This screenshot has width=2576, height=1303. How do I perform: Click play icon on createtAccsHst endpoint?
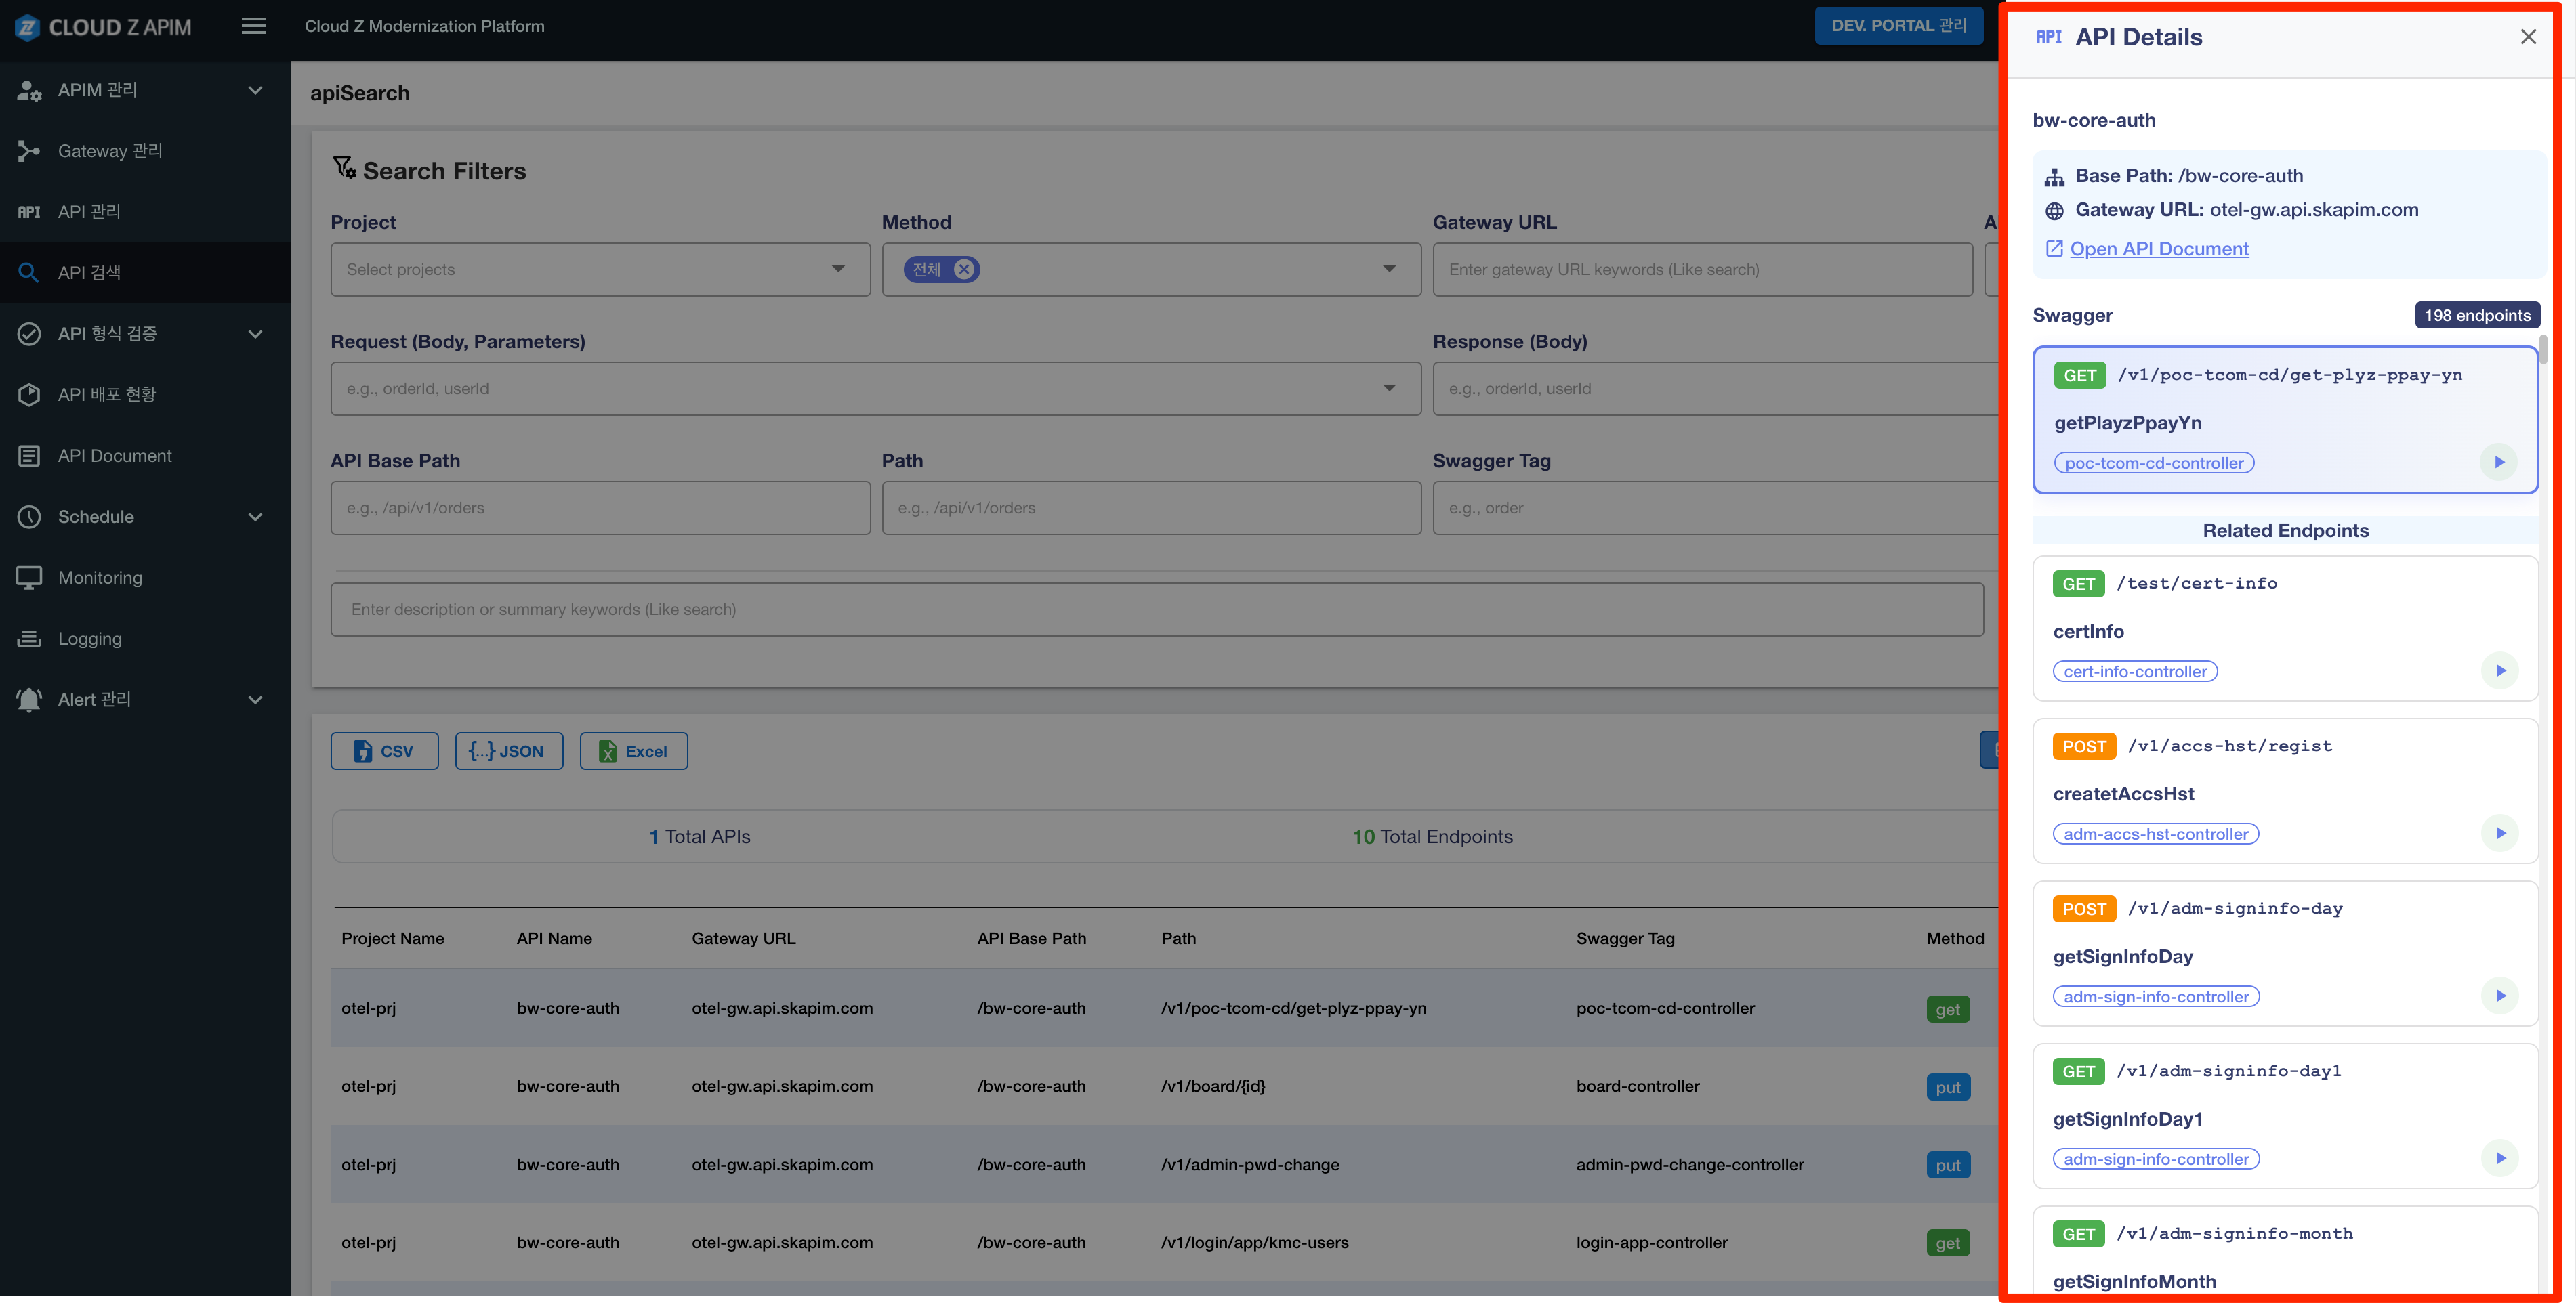point(2500,834)
